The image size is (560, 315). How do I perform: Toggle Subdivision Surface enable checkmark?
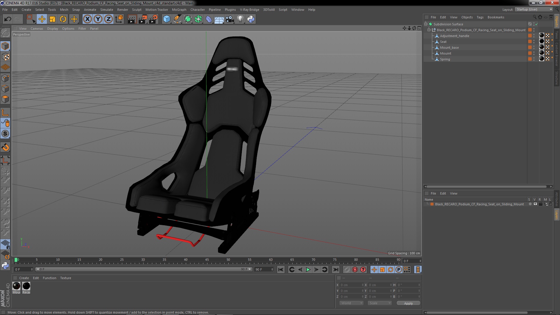(x=536, y=24)
